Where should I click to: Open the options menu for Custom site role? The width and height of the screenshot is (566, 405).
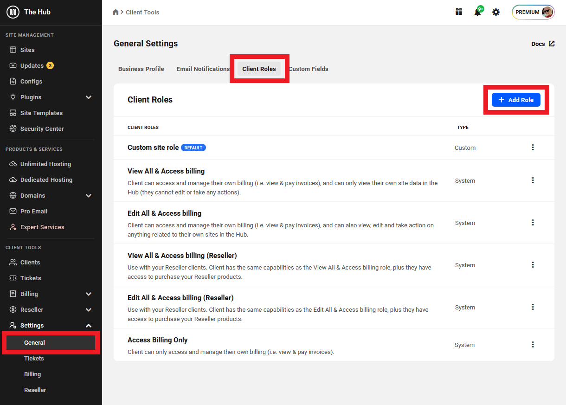(x=533, y=148)
